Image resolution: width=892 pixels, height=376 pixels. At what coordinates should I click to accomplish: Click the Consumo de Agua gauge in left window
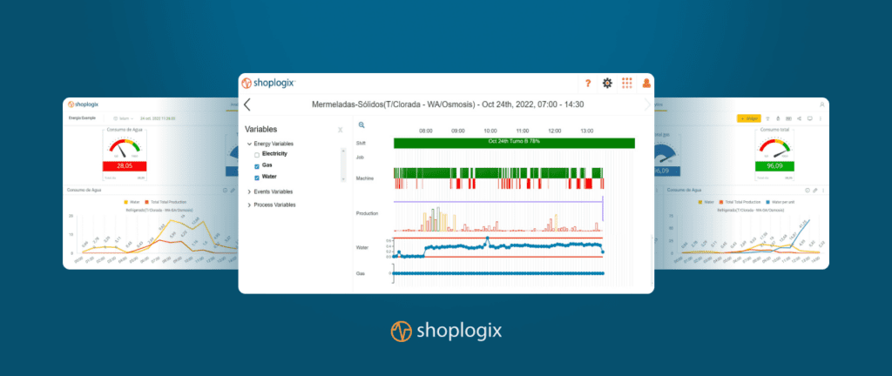[x=125, y=150]
